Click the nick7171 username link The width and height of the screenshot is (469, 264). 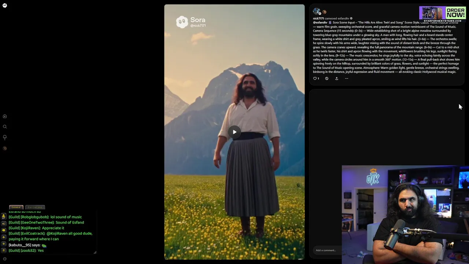tap(318, 18)
